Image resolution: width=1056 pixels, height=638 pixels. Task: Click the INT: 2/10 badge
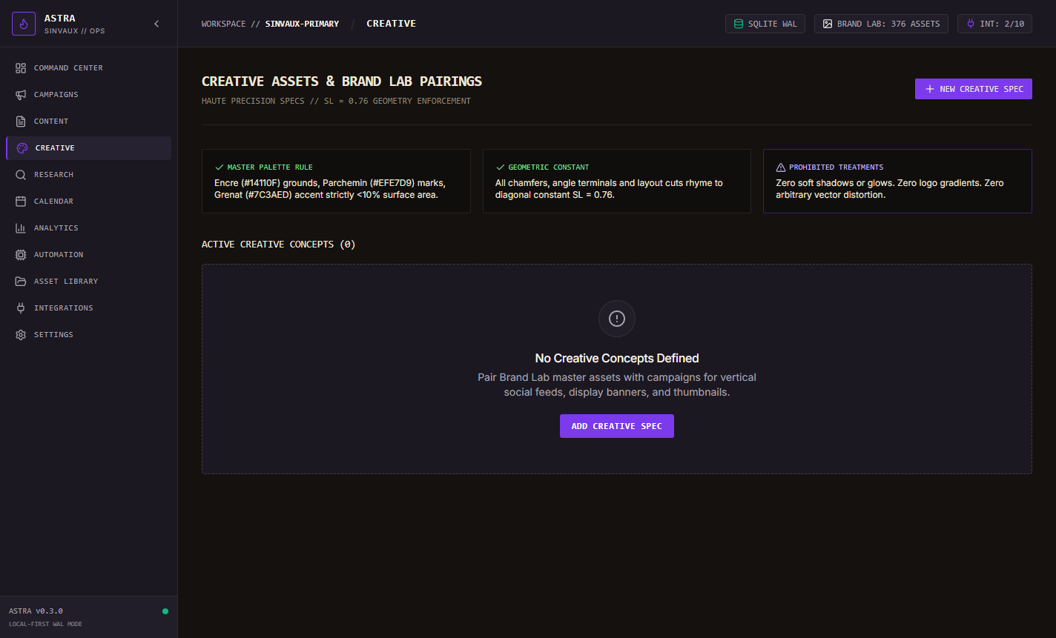point(994,24)
